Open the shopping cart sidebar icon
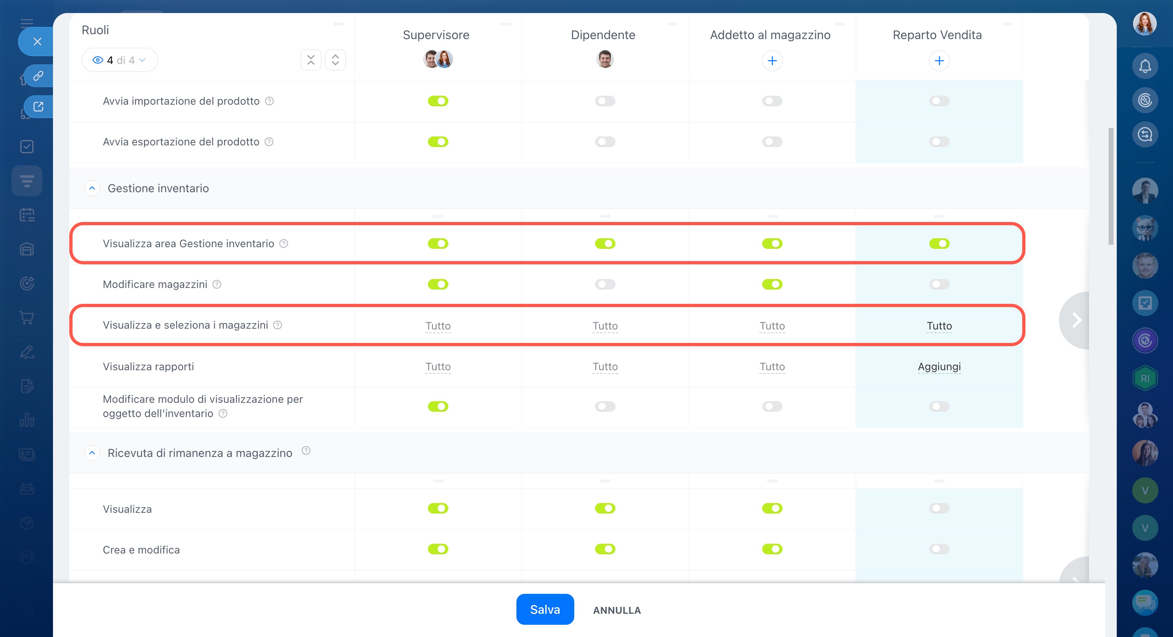The width and height of the screenshot is (1173, 637). tap(27, 318)
